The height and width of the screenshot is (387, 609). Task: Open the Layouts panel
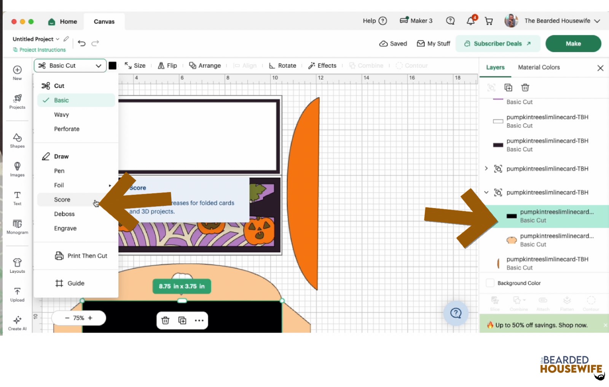[x=17, y=266]
